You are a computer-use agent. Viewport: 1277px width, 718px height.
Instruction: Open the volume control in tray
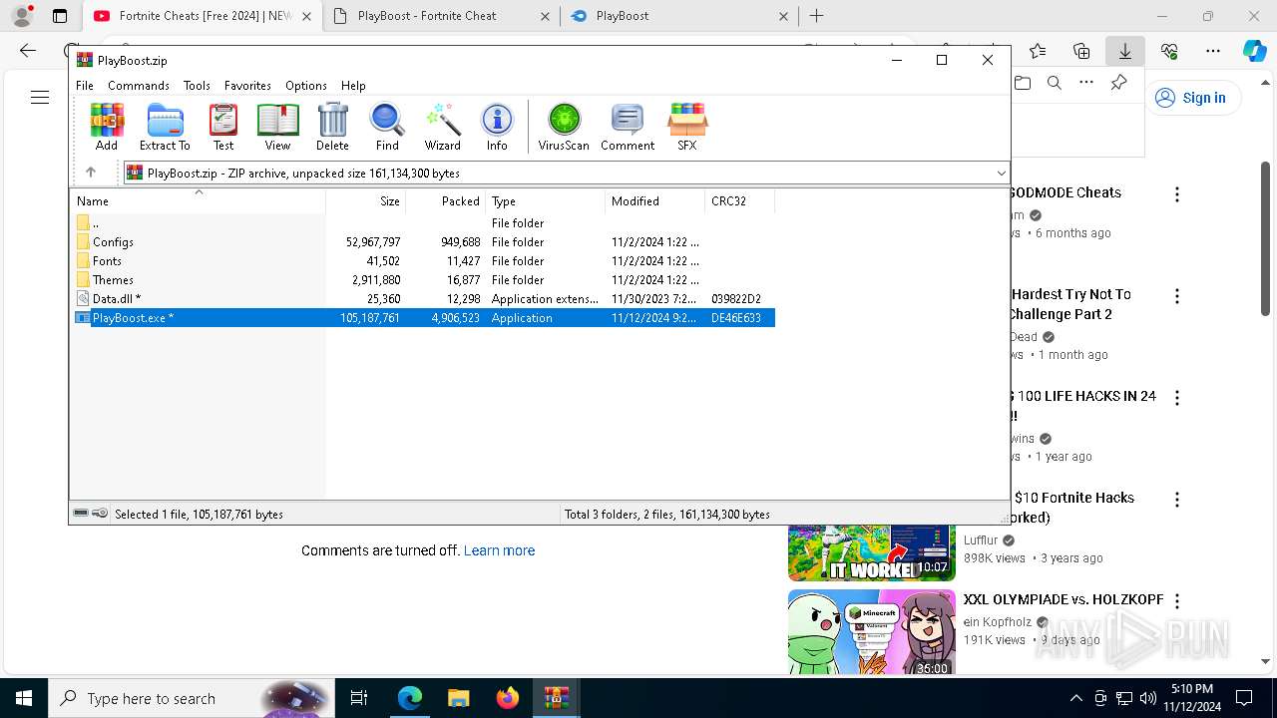(x=1148, y=698)
